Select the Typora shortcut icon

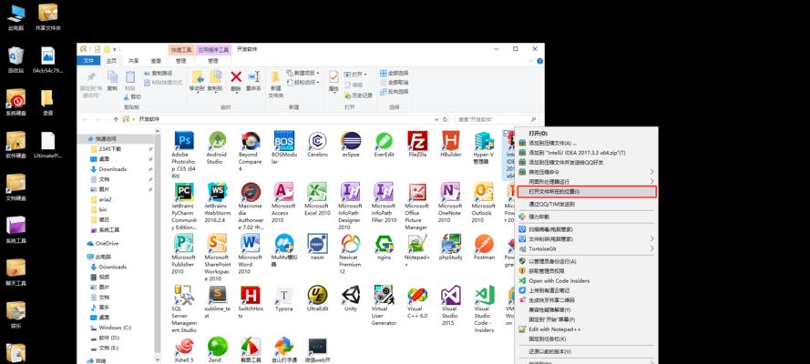pos(284,295)
